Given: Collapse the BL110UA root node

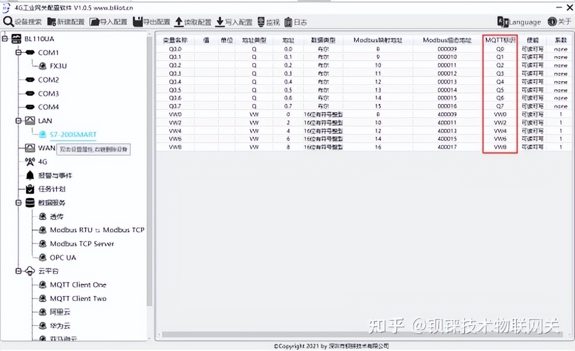Looking at the screenshot, I should (5, 38).
